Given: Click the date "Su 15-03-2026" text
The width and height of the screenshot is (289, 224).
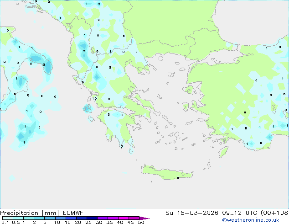Looking at the screenshot, I should coord(192,213).
